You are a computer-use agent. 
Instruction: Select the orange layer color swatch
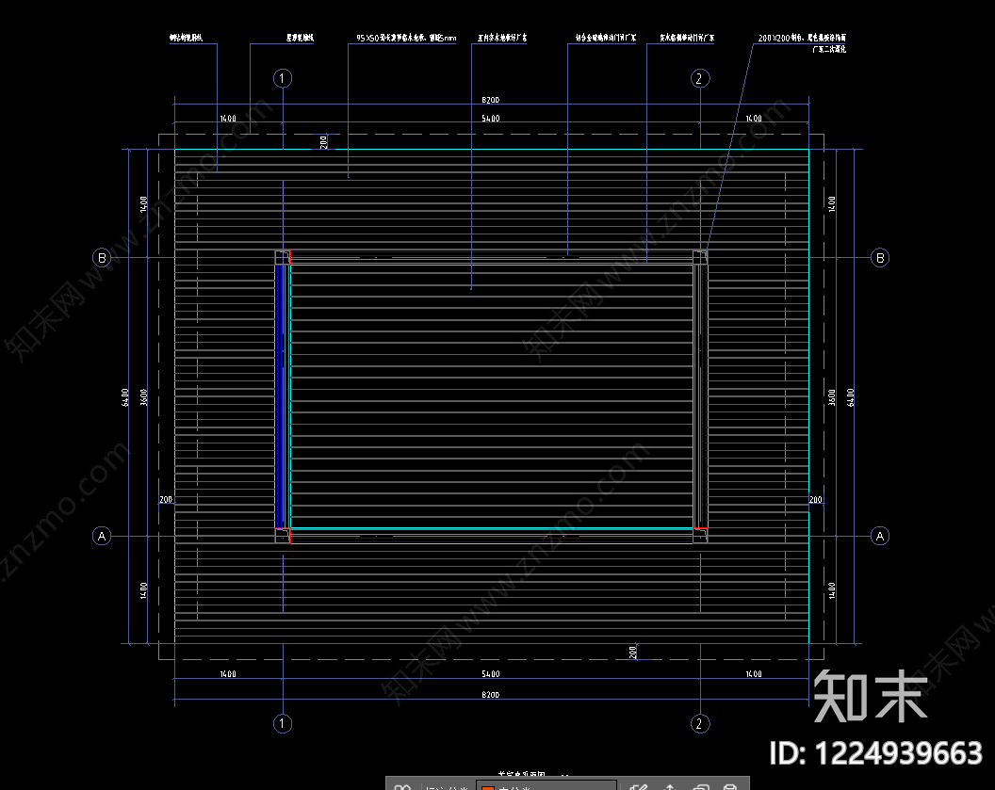point(488,787)
